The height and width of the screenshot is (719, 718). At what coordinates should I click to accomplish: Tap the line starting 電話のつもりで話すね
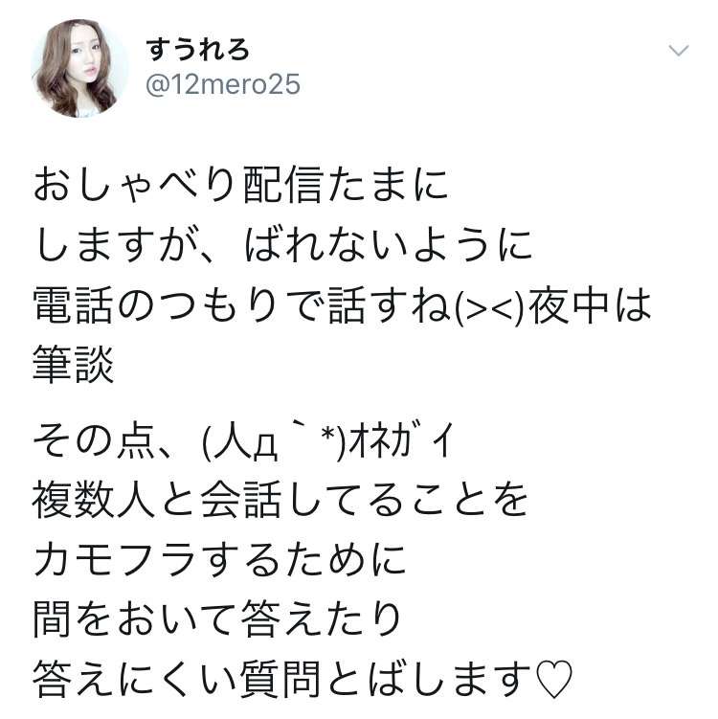pos(342,305)
